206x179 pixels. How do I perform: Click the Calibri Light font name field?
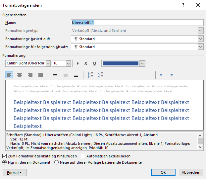tap(26, 63)
